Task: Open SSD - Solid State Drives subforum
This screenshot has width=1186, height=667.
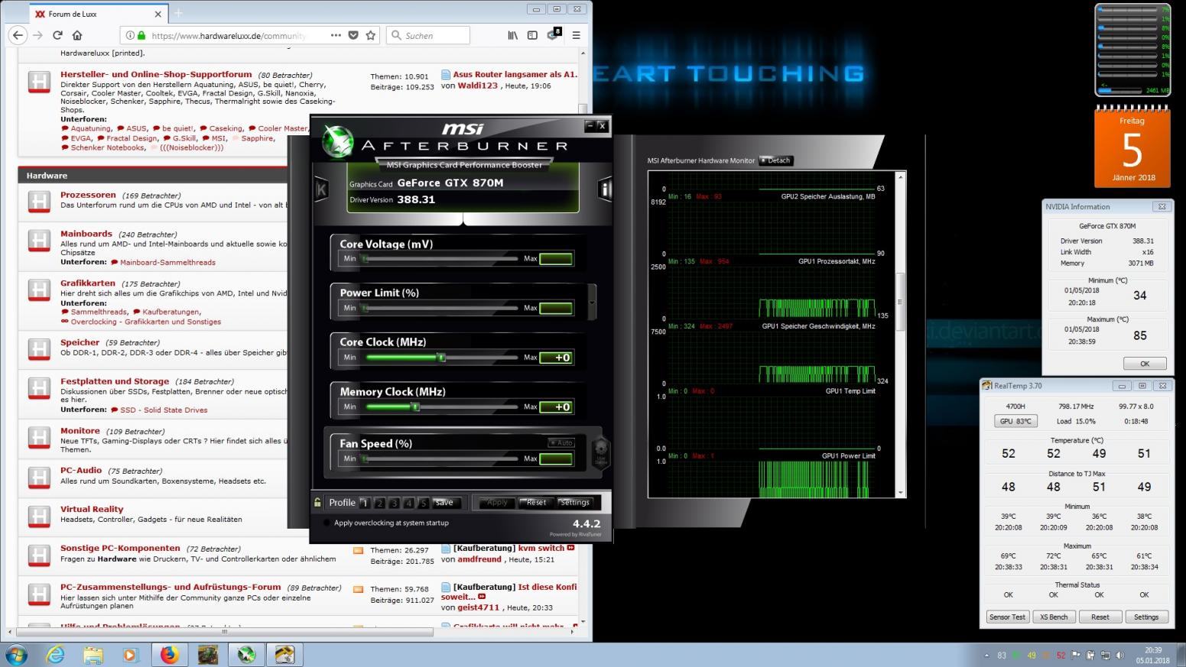Action: [x=164, y=410]
